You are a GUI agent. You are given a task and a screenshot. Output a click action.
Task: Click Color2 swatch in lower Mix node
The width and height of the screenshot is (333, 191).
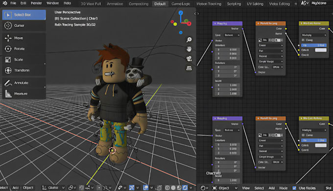coord(321,145)
